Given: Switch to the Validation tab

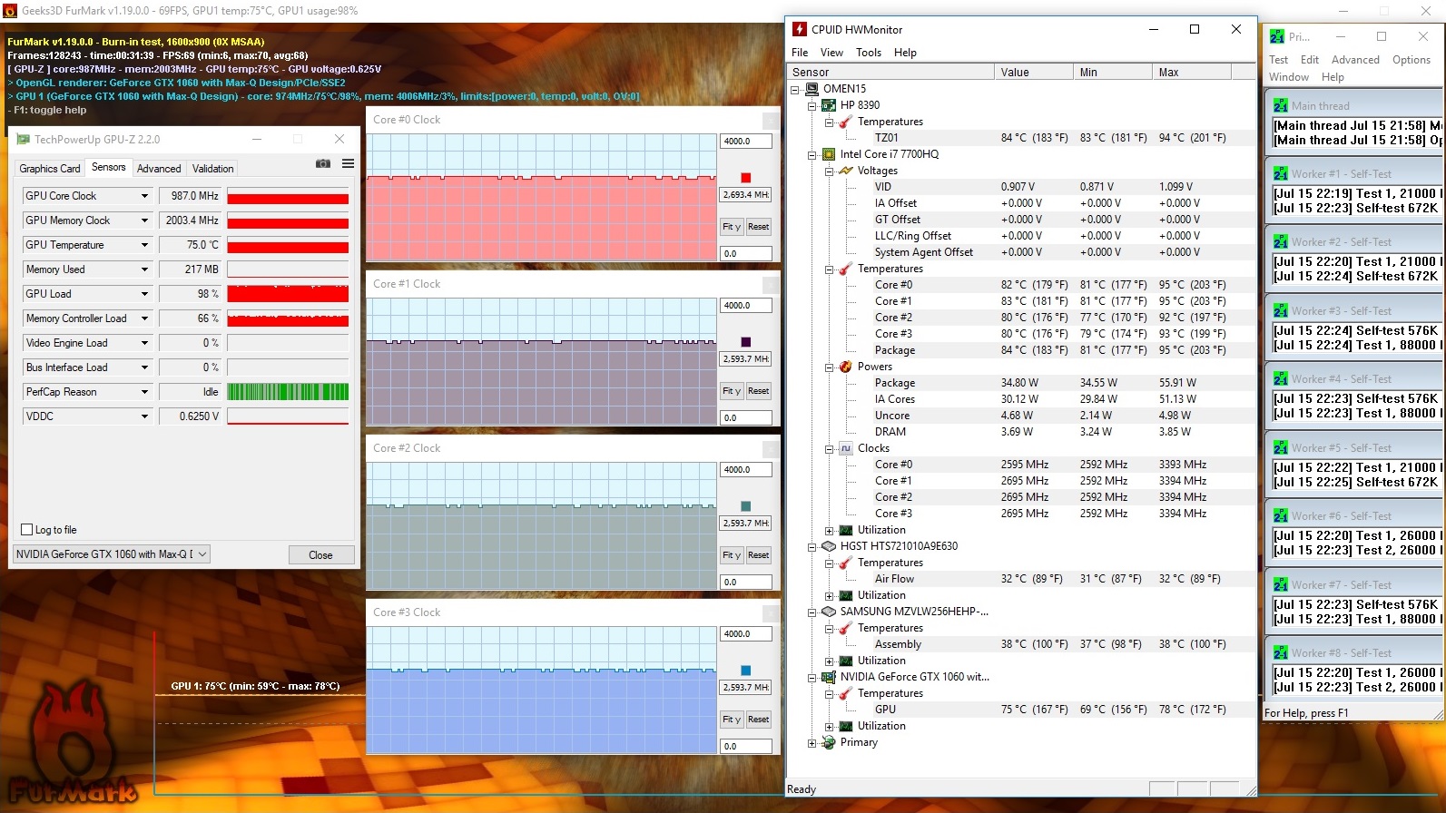Looking at the screenshot, I should (x=213, y=169).
